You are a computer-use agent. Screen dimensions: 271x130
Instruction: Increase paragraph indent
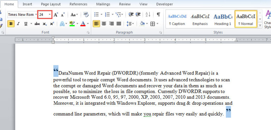pyautogui.click(x=138, y=15)
